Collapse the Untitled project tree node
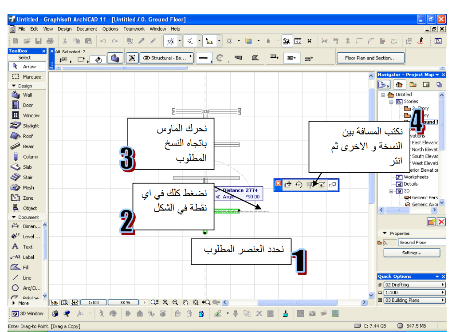 click(x=383, y=95)
